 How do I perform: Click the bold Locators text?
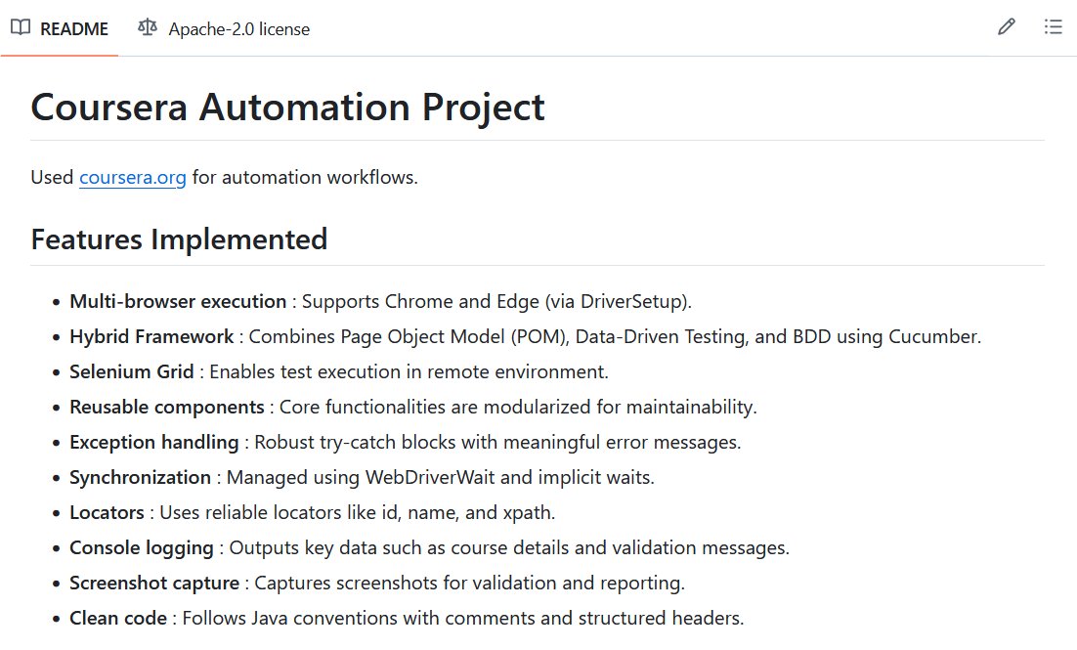(108, 512)
